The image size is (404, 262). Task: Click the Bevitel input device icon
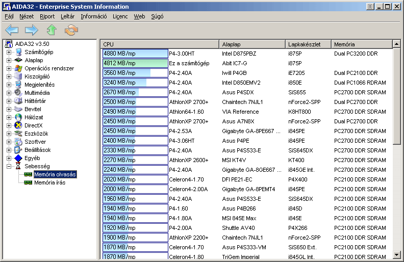click(x=18, y=109)
